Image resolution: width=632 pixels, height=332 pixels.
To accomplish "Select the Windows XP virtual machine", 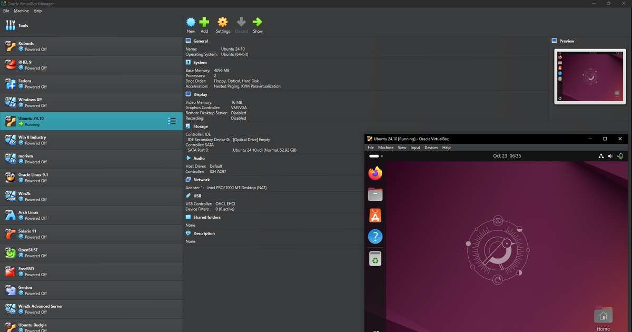I will 91,103.
